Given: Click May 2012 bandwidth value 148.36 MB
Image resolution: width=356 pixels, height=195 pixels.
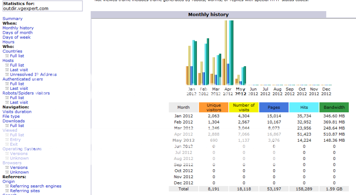Looking at the screenshot, I should point(334,140).
